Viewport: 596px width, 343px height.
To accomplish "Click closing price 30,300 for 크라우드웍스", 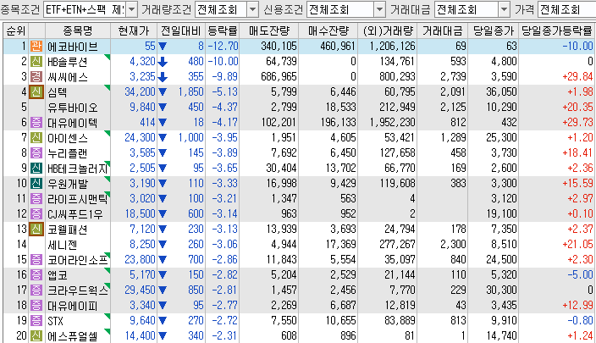I will click(501, 290).
